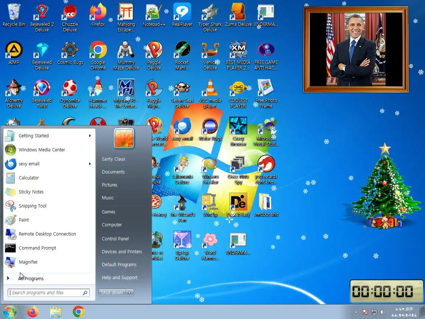Open Zuma Deluxe desktop shortcut
Image resolution: width=425 pixels, height=319 pixels.
pyautogui.click(x=238, y=15)
